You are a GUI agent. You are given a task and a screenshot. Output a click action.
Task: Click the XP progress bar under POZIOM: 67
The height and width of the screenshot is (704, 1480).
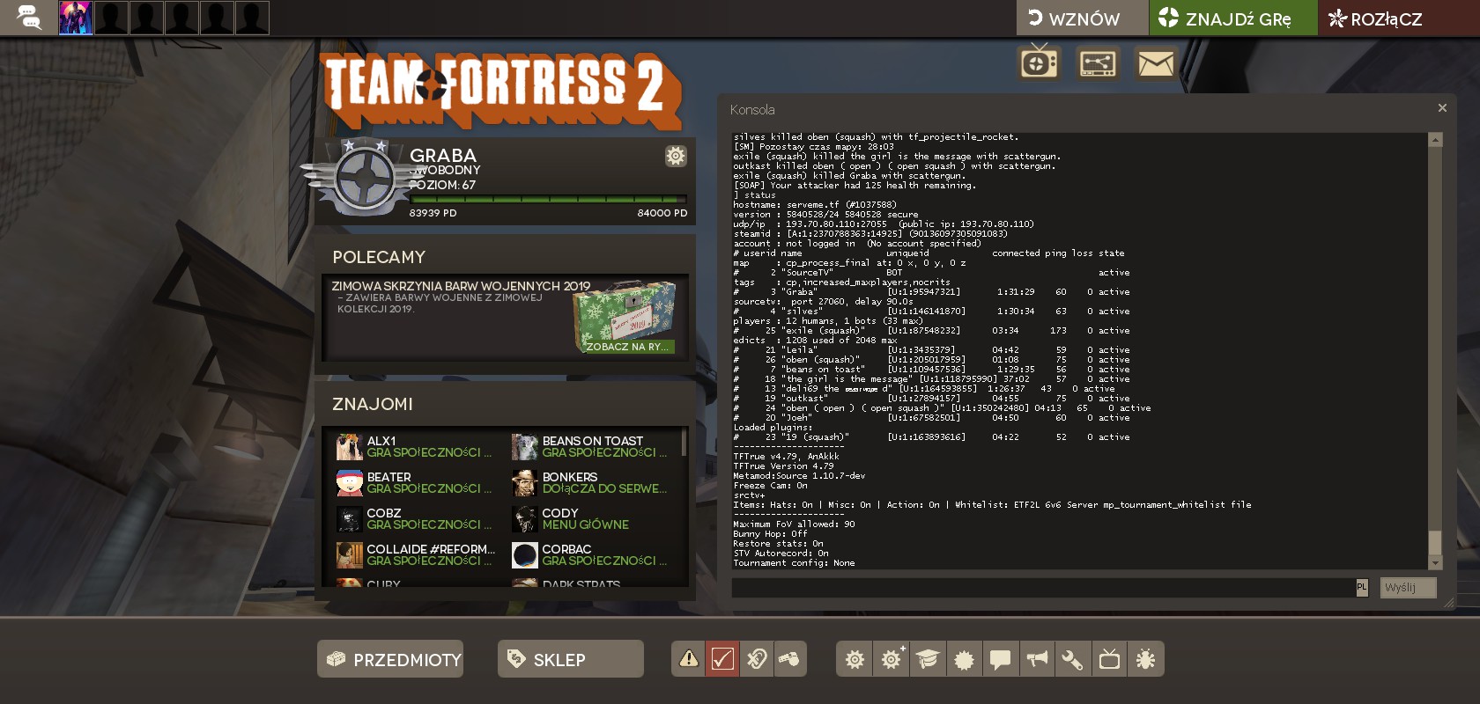pos(547,199)
